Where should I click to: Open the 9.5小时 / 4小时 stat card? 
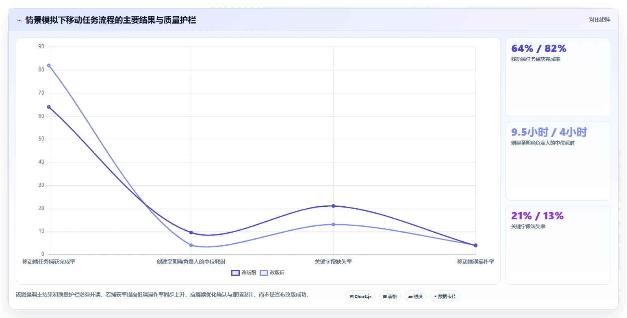click(558, 161)
